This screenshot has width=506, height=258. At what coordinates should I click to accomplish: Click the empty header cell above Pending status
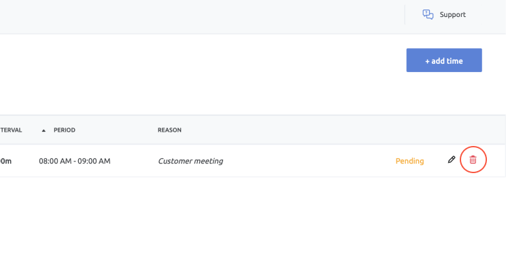coord(410,130)
